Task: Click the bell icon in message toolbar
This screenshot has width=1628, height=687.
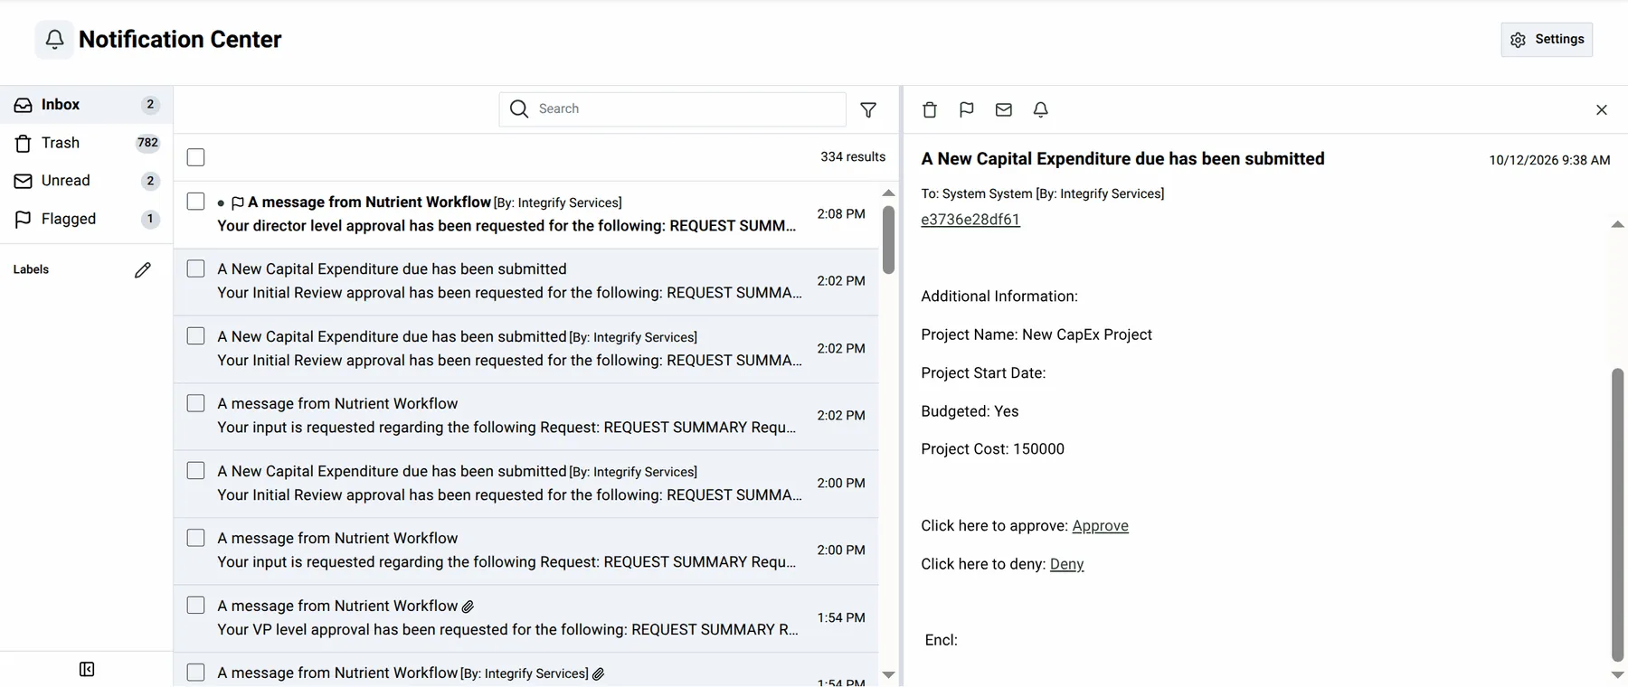Action: pos(1041,109)
